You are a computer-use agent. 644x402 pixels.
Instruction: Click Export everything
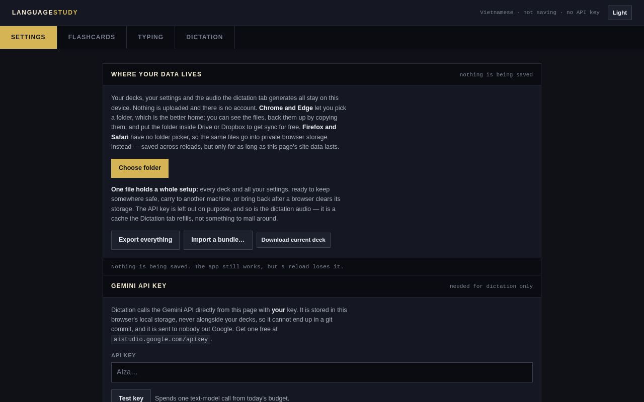point(145,240)
